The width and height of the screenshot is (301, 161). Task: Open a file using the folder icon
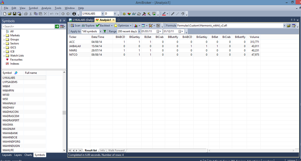10,14
